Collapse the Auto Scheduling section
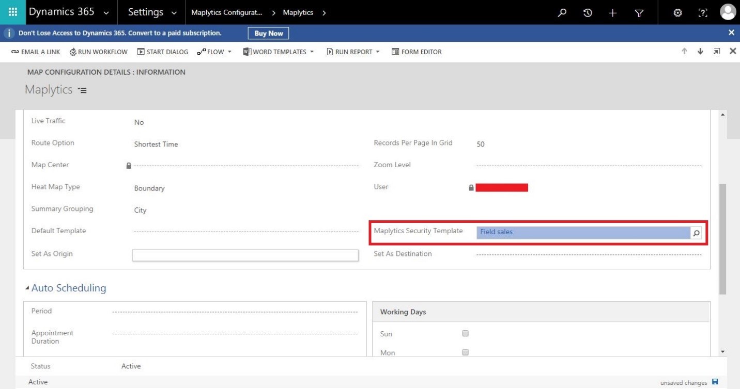 click(27, 288)
